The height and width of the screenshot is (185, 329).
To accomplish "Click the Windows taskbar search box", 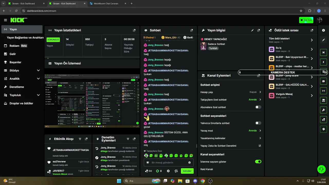I will 142,181.
